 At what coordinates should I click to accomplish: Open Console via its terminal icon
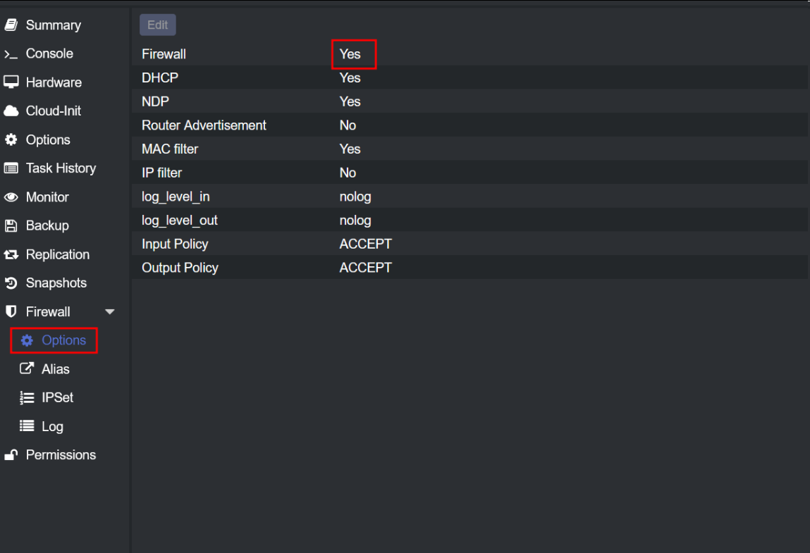click(11, 54)
